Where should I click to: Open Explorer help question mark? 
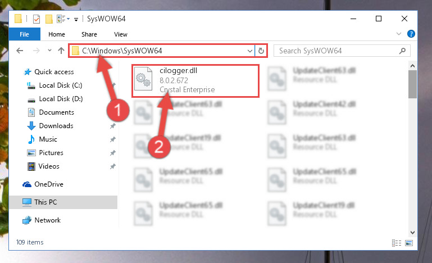(x=411, y=34)
